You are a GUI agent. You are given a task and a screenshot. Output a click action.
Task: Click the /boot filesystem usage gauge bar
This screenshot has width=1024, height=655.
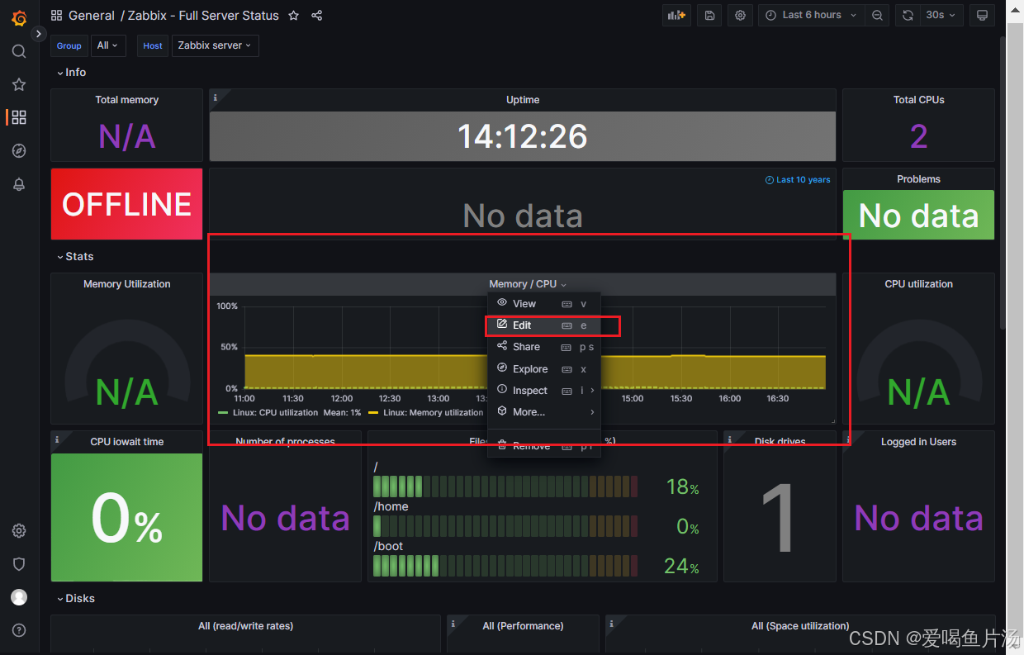click(x=505, y=566)
